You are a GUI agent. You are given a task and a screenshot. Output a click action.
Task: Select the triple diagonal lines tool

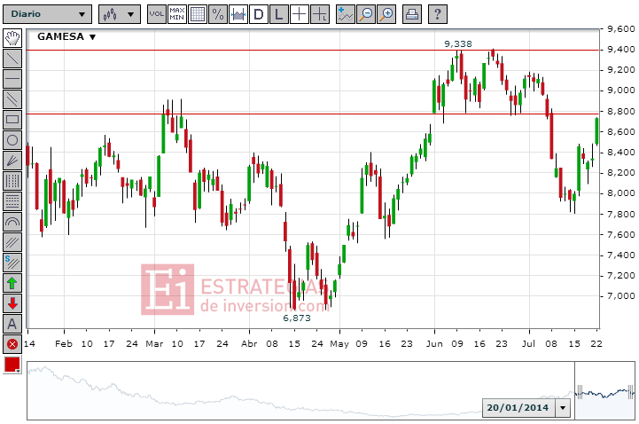(x=12, y=242)
